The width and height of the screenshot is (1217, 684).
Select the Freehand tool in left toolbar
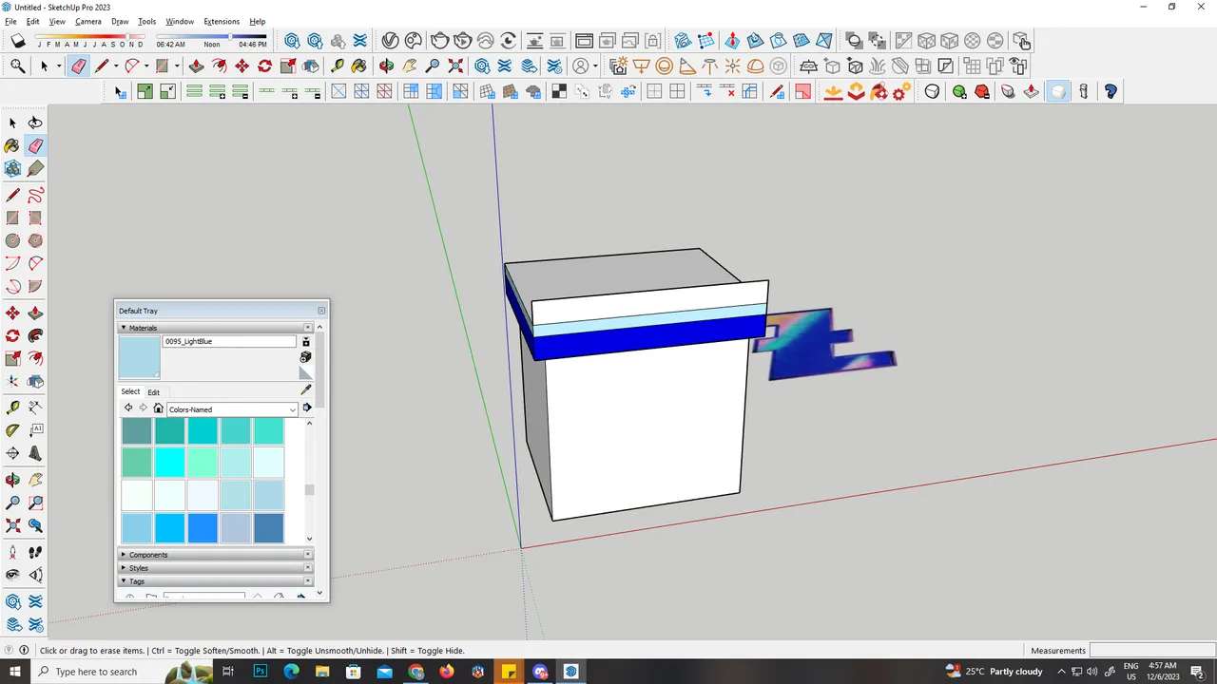35,196
